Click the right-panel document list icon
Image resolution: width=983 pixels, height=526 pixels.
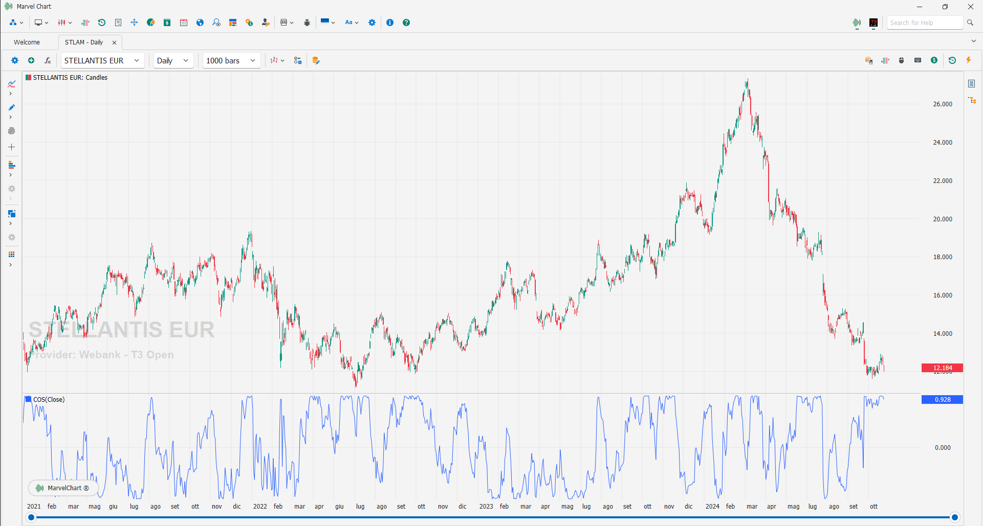(972, 84)
